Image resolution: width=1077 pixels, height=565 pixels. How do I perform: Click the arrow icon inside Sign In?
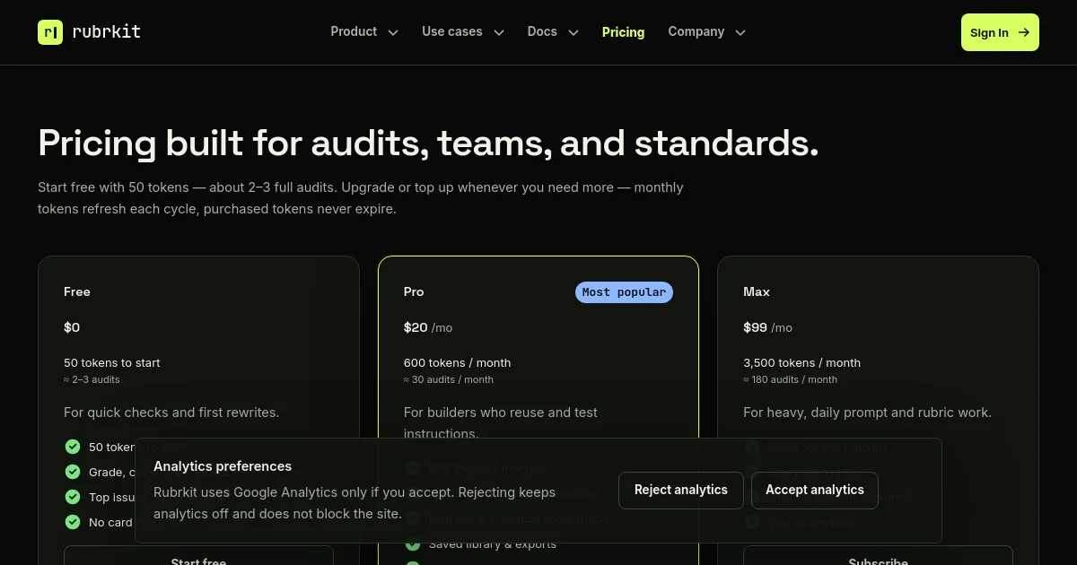tap(1023, 32)
